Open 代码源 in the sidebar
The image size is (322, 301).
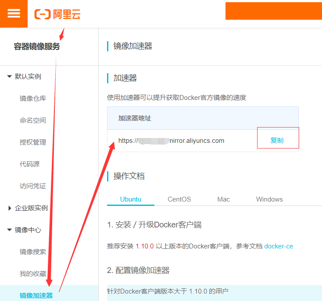pyautogui.click(x=29, y=164)
